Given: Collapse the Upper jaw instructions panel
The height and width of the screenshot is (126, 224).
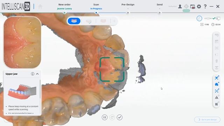Looking at the screenshot, I should 37,74.
